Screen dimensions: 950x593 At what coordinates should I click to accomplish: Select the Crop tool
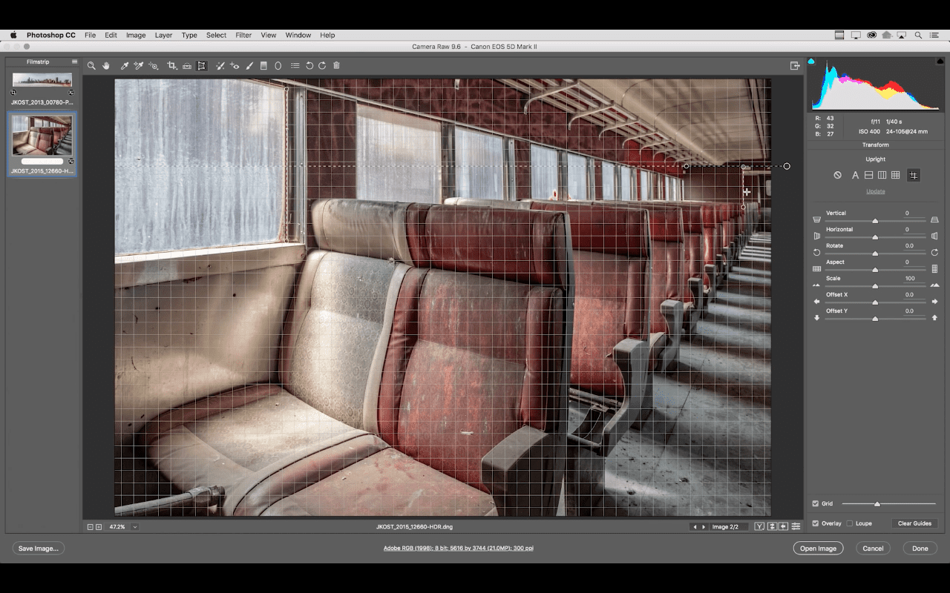[171, 66]
